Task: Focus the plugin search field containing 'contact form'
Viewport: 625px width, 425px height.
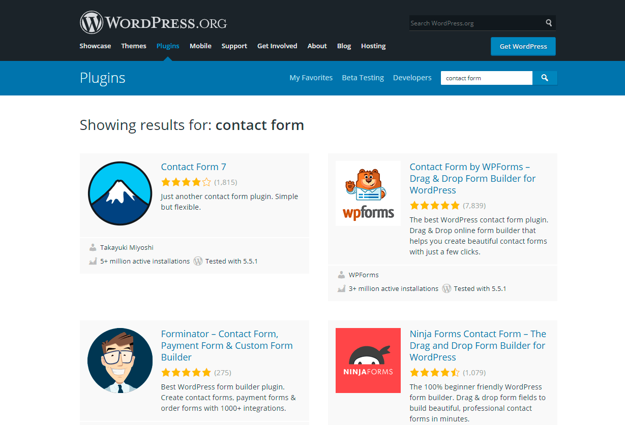Action: pyautogui.click(x=487, y=78)
